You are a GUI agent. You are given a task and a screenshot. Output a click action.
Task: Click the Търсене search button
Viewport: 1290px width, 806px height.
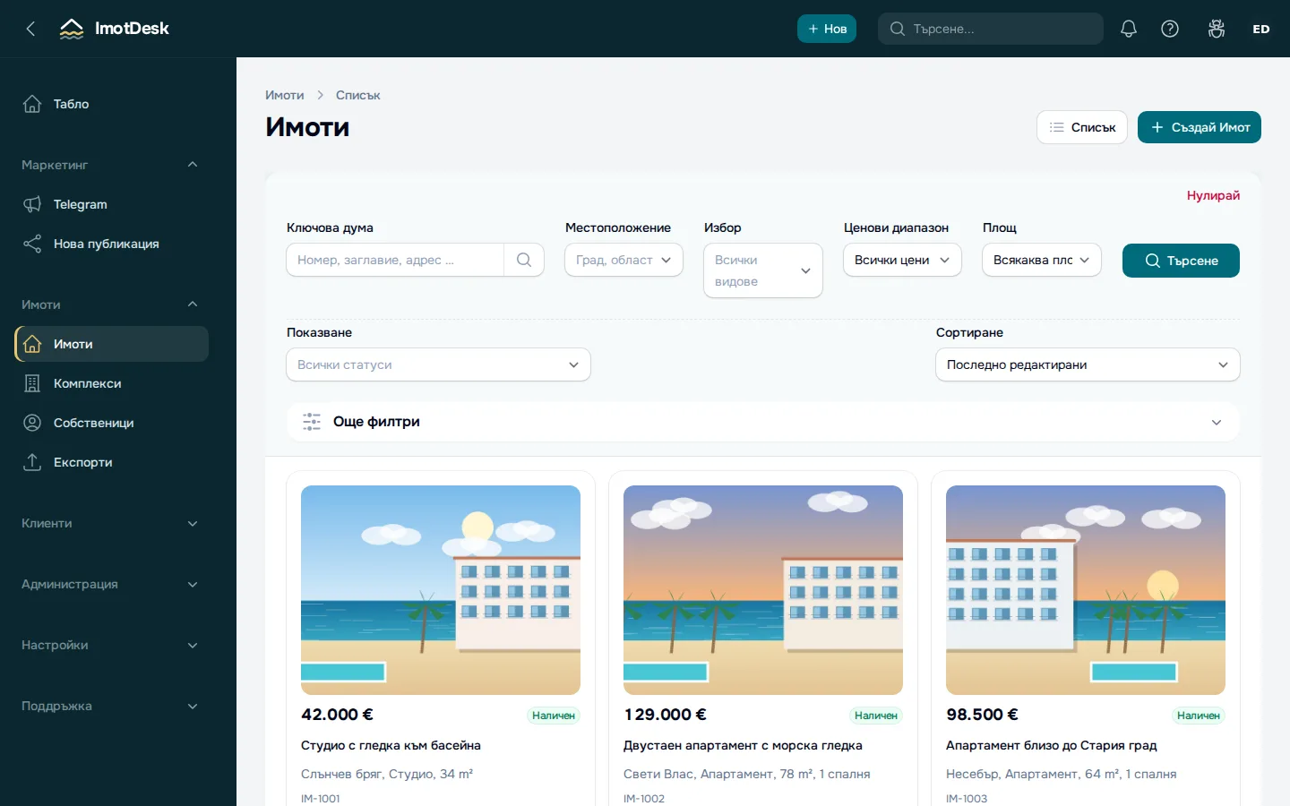click(x=1181, y=261)
